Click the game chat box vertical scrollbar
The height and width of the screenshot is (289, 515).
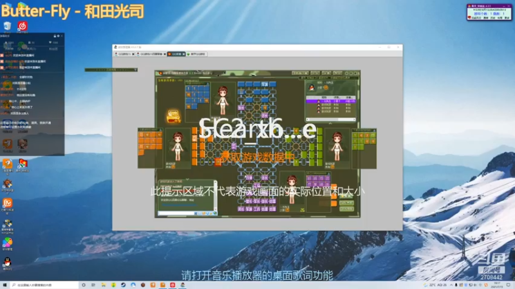(216, 195)
